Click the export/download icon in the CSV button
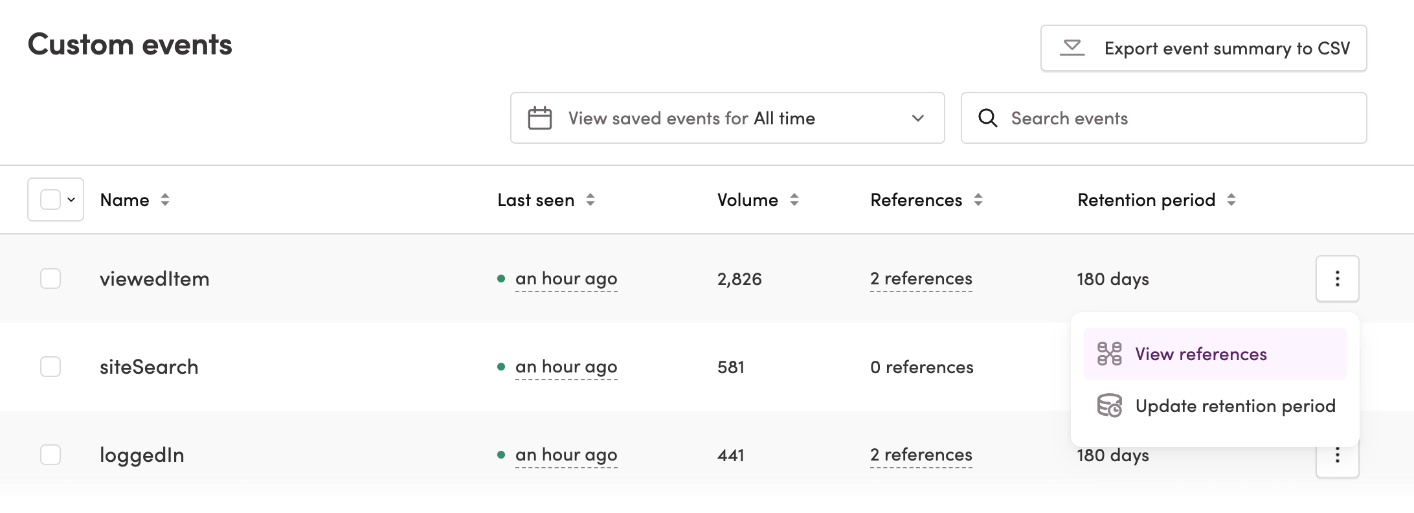Screen dimensions: 1414x513 pos(1072,47)
